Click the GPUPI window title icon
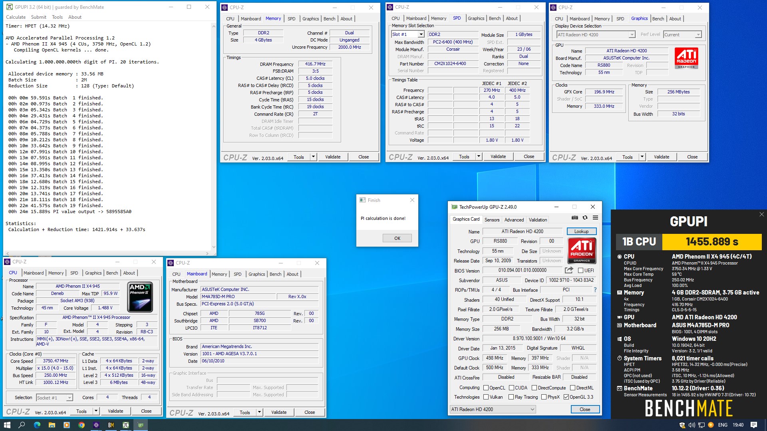The width and height of the screenshot is (767, 431). [x=10, y=7]
